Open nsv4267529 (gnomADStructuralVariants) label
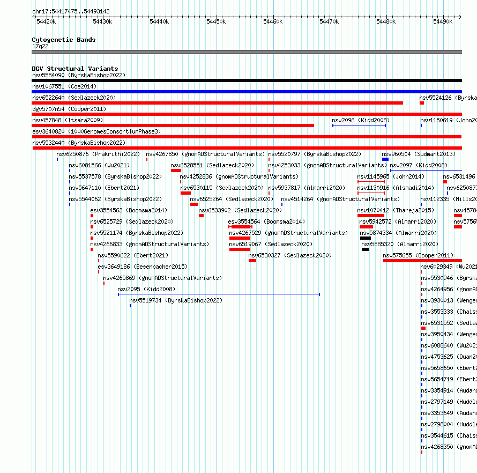The image size is (477, 473). click(x=288, y=233)
